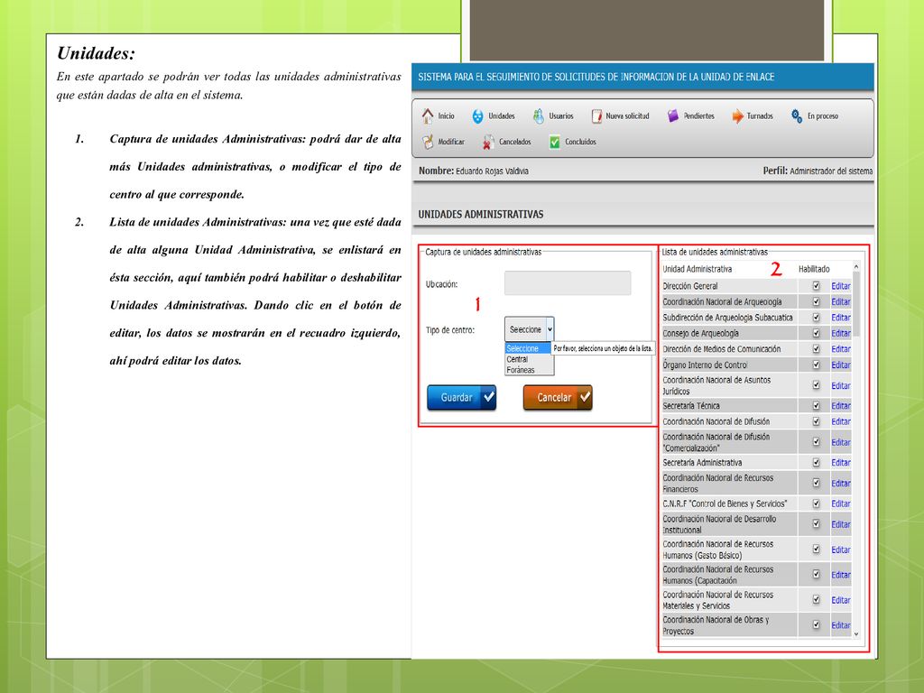
Task: Click the list scroll down arrow
Action: click(856, 634)
